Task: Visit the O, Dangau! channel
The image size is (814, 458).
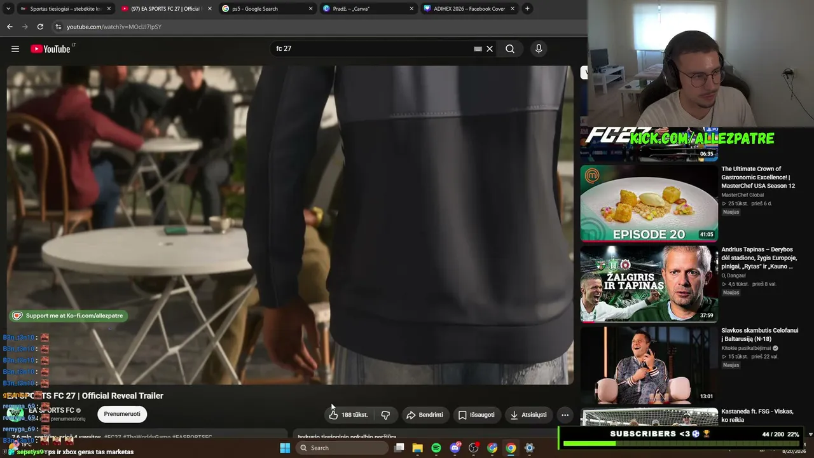Action: (x=735, y=275)
